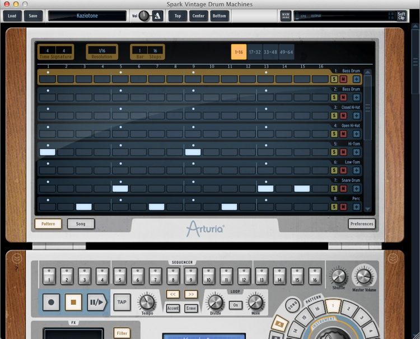The height and width of the screenshot is (339, 420).
Task: Jump to Center panel view
Action: 198,16
